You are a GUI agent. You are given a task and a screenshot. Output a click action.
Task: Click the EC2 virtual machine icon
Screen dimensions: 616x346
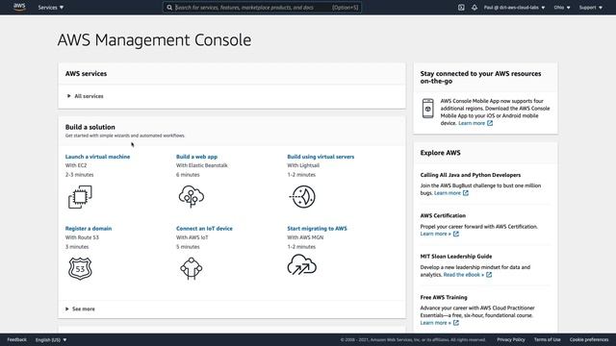(80, 196)
